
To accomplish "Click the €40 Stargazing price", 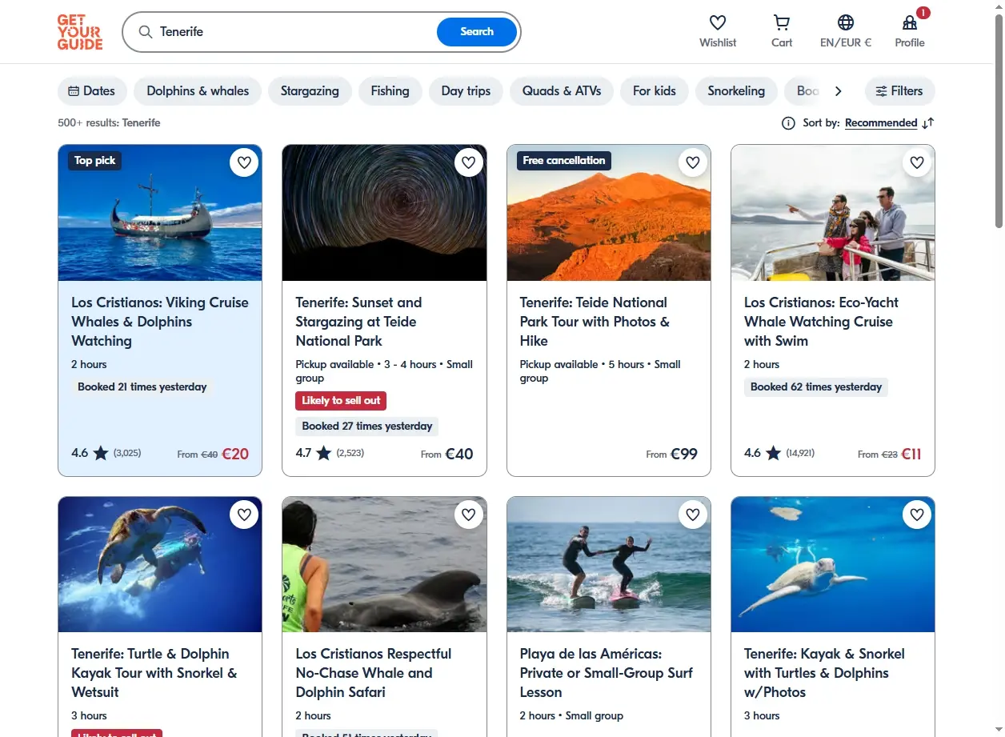I will 459,454.
